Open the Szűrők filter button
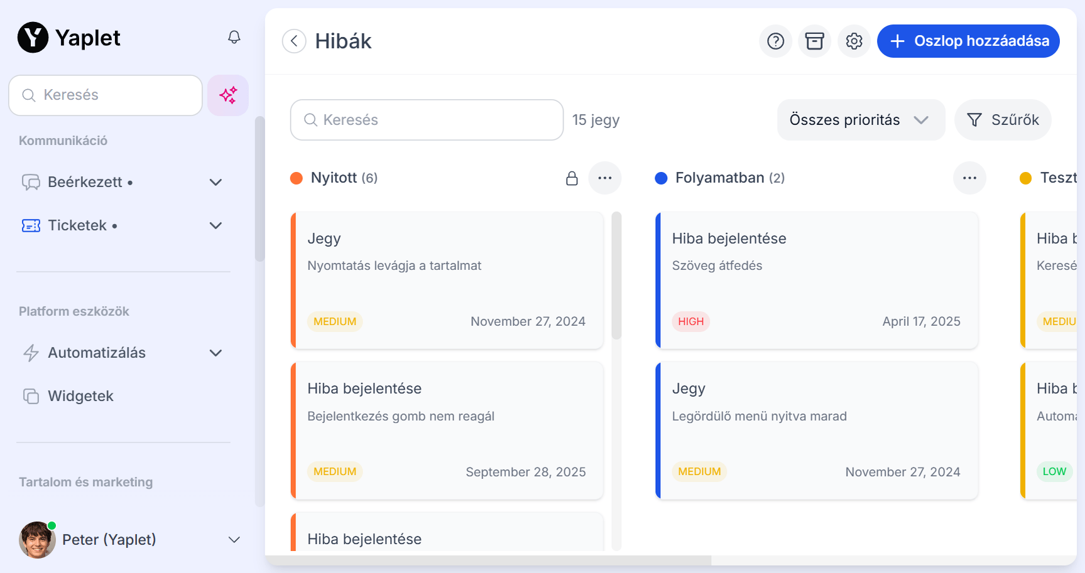The image size is (1085, 573). 1002,120
